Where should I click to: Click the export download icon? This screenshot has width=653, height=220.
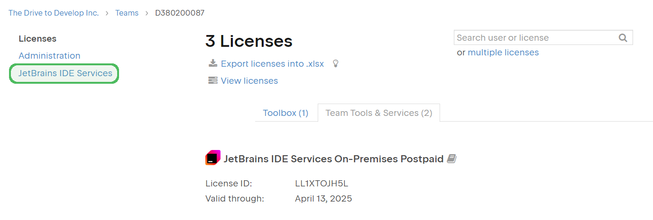213,63
